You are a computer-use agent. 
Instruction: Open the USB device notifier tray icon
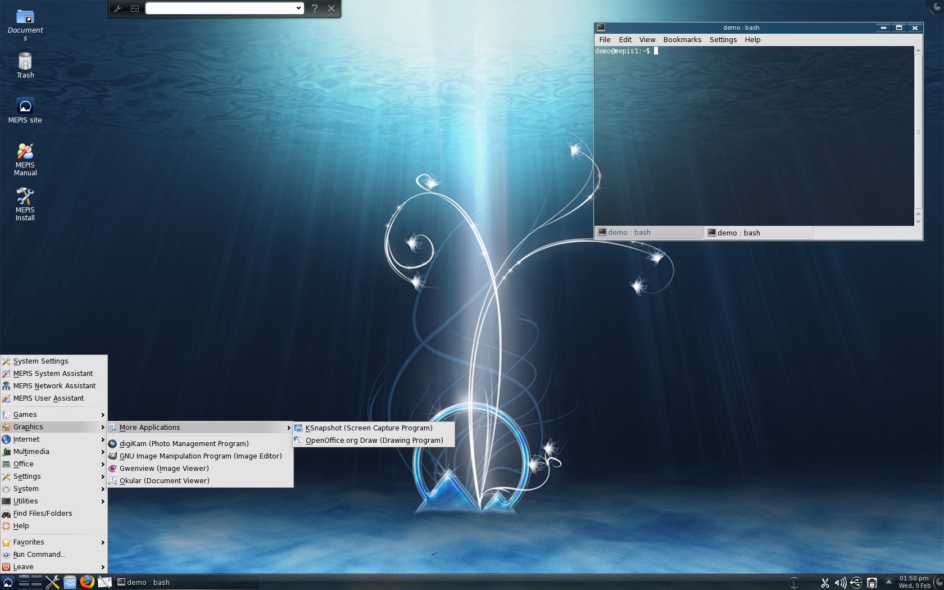(856, 583)
